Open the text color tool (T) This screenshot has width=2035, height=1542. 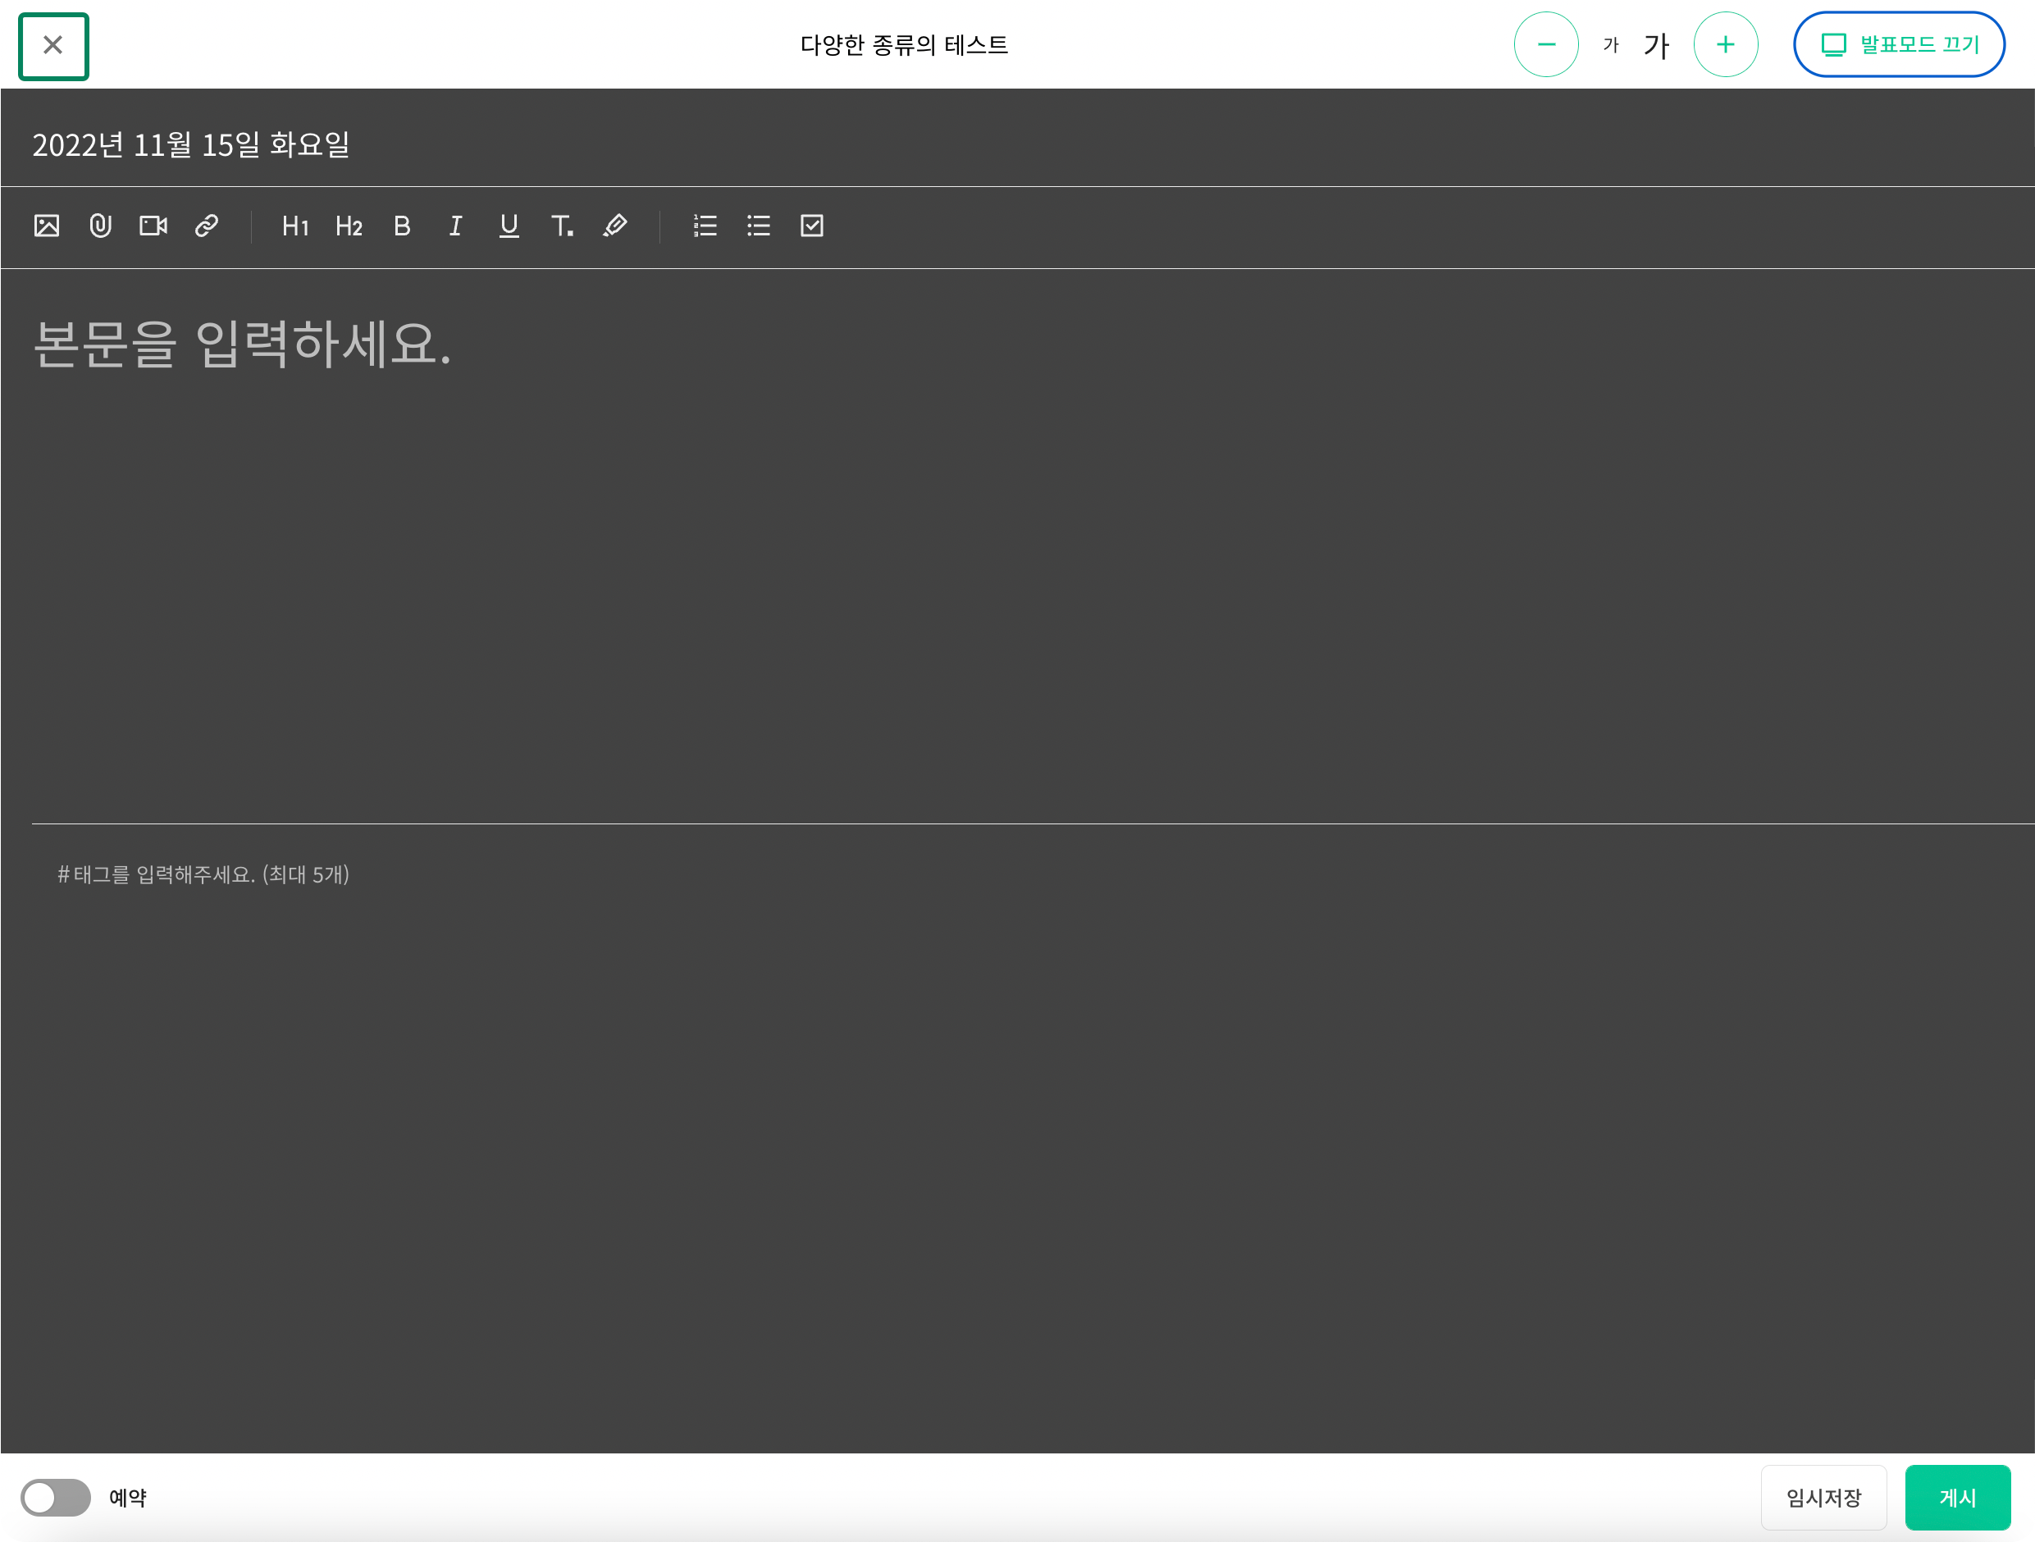562,226
